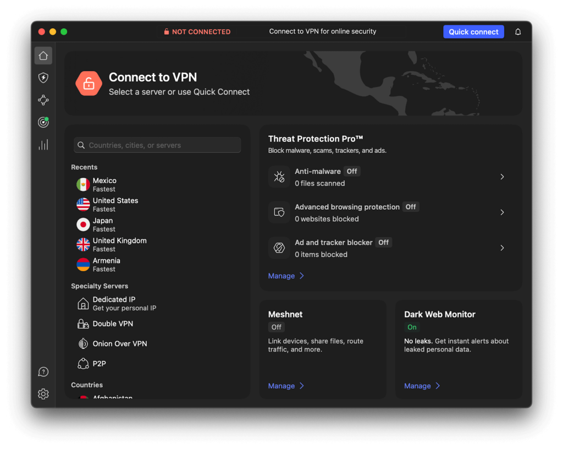Select United States from Recents
Image resolution: width=563 pixels, height=449 pixels.
(157, 205)
